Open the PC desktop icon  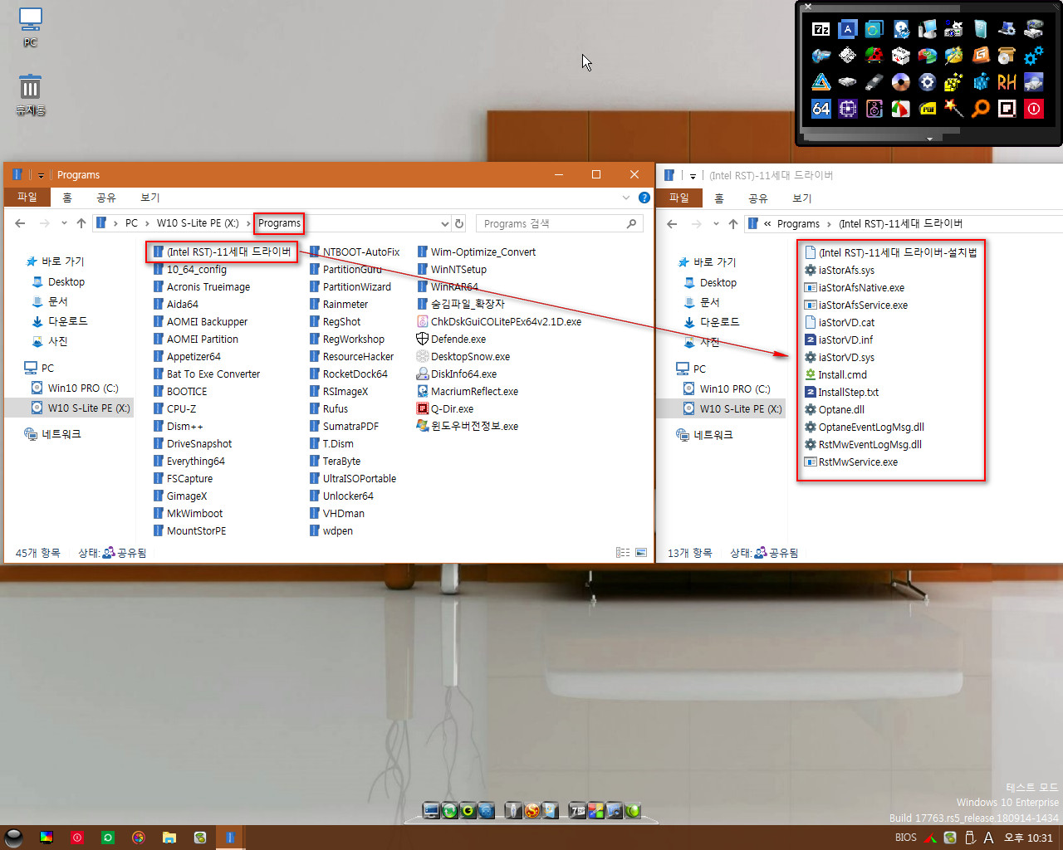(31, 27)
